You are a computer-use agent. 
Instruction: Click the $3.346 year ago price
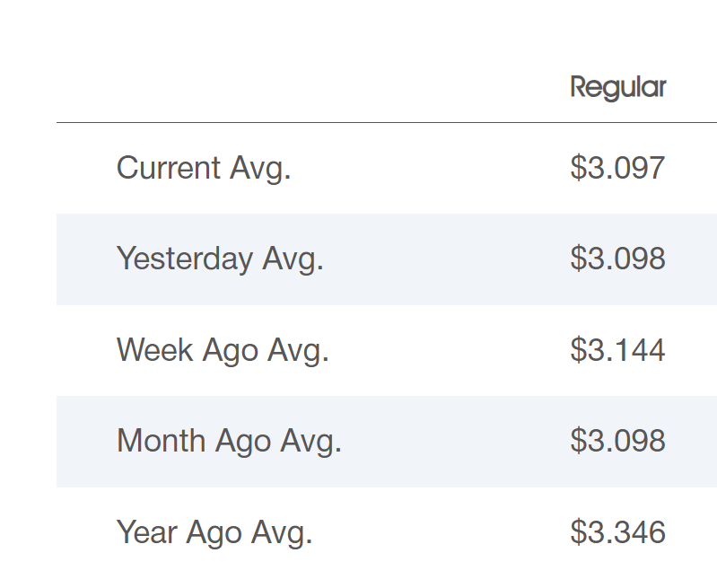point(617,532)
